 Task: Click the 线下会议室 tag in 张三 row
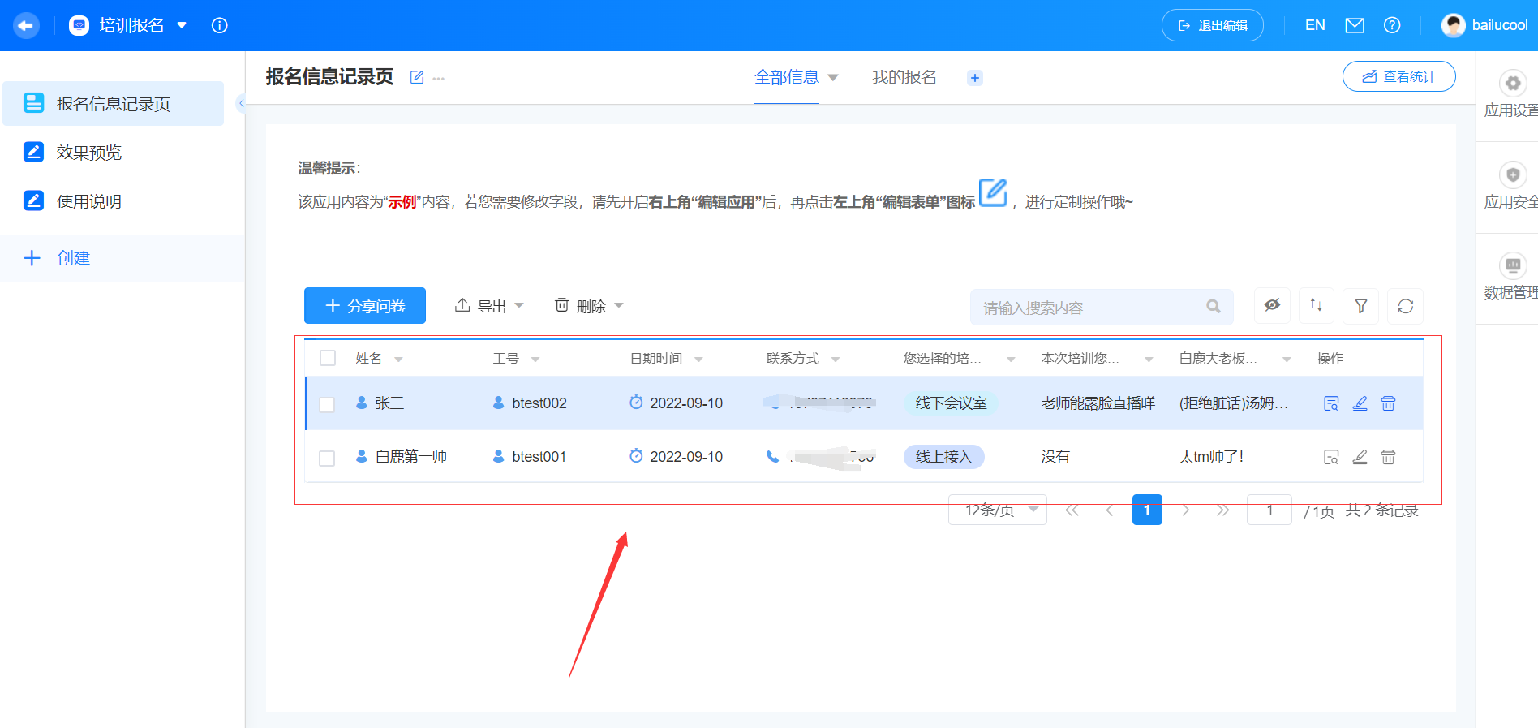click(951, 403)
